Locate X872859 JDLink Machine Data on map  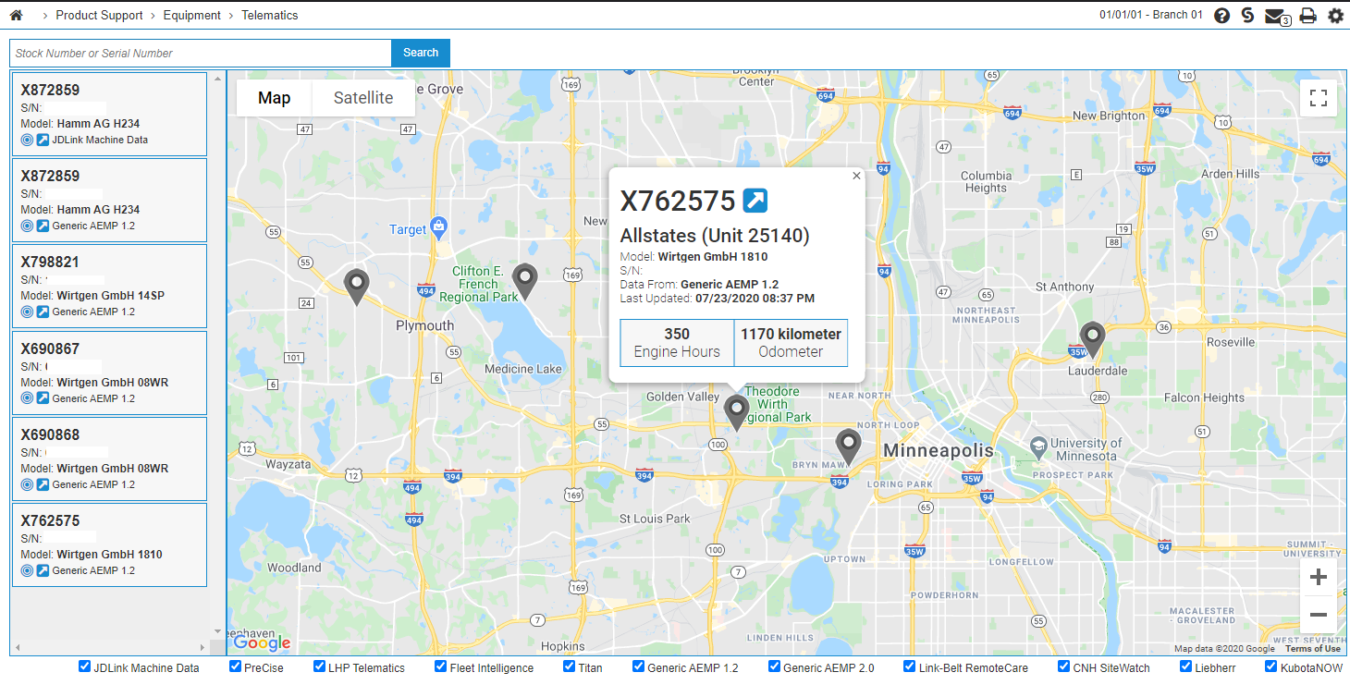[27, 140]
